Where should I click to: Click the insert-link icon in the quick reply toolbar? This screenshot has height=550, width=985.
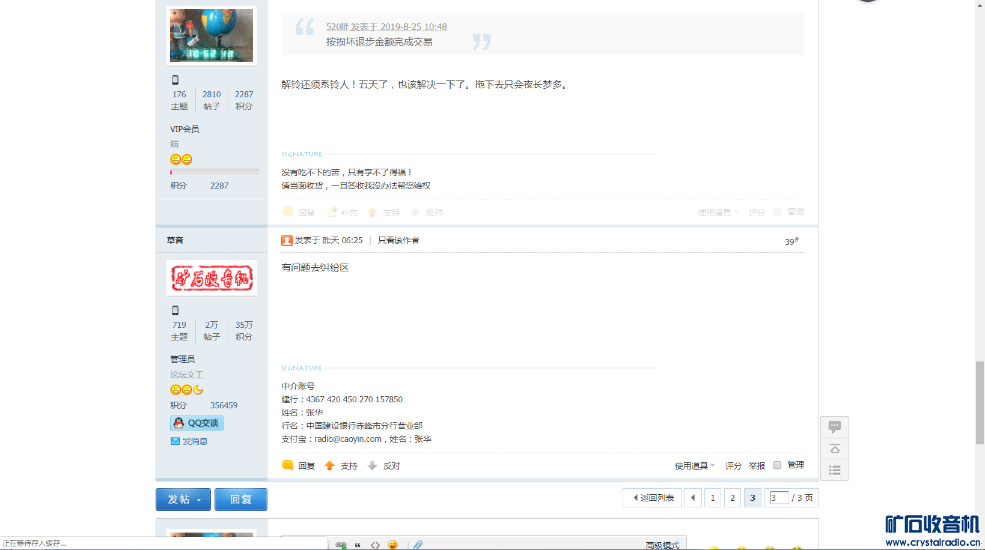point(341,545)
